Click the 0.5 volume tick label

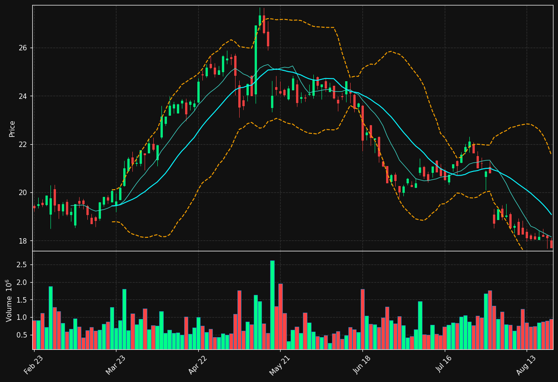click(23, 335)
